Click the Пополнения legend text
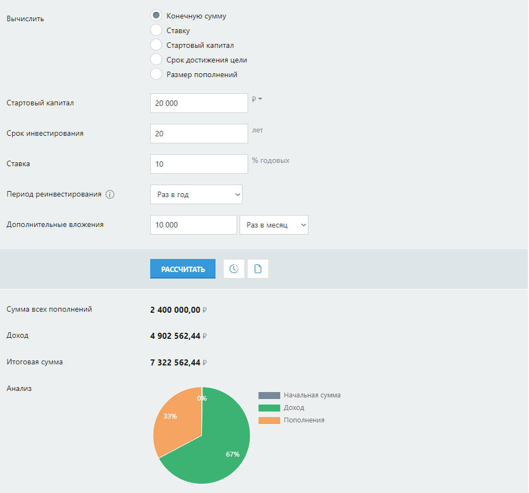 point(304,420)
